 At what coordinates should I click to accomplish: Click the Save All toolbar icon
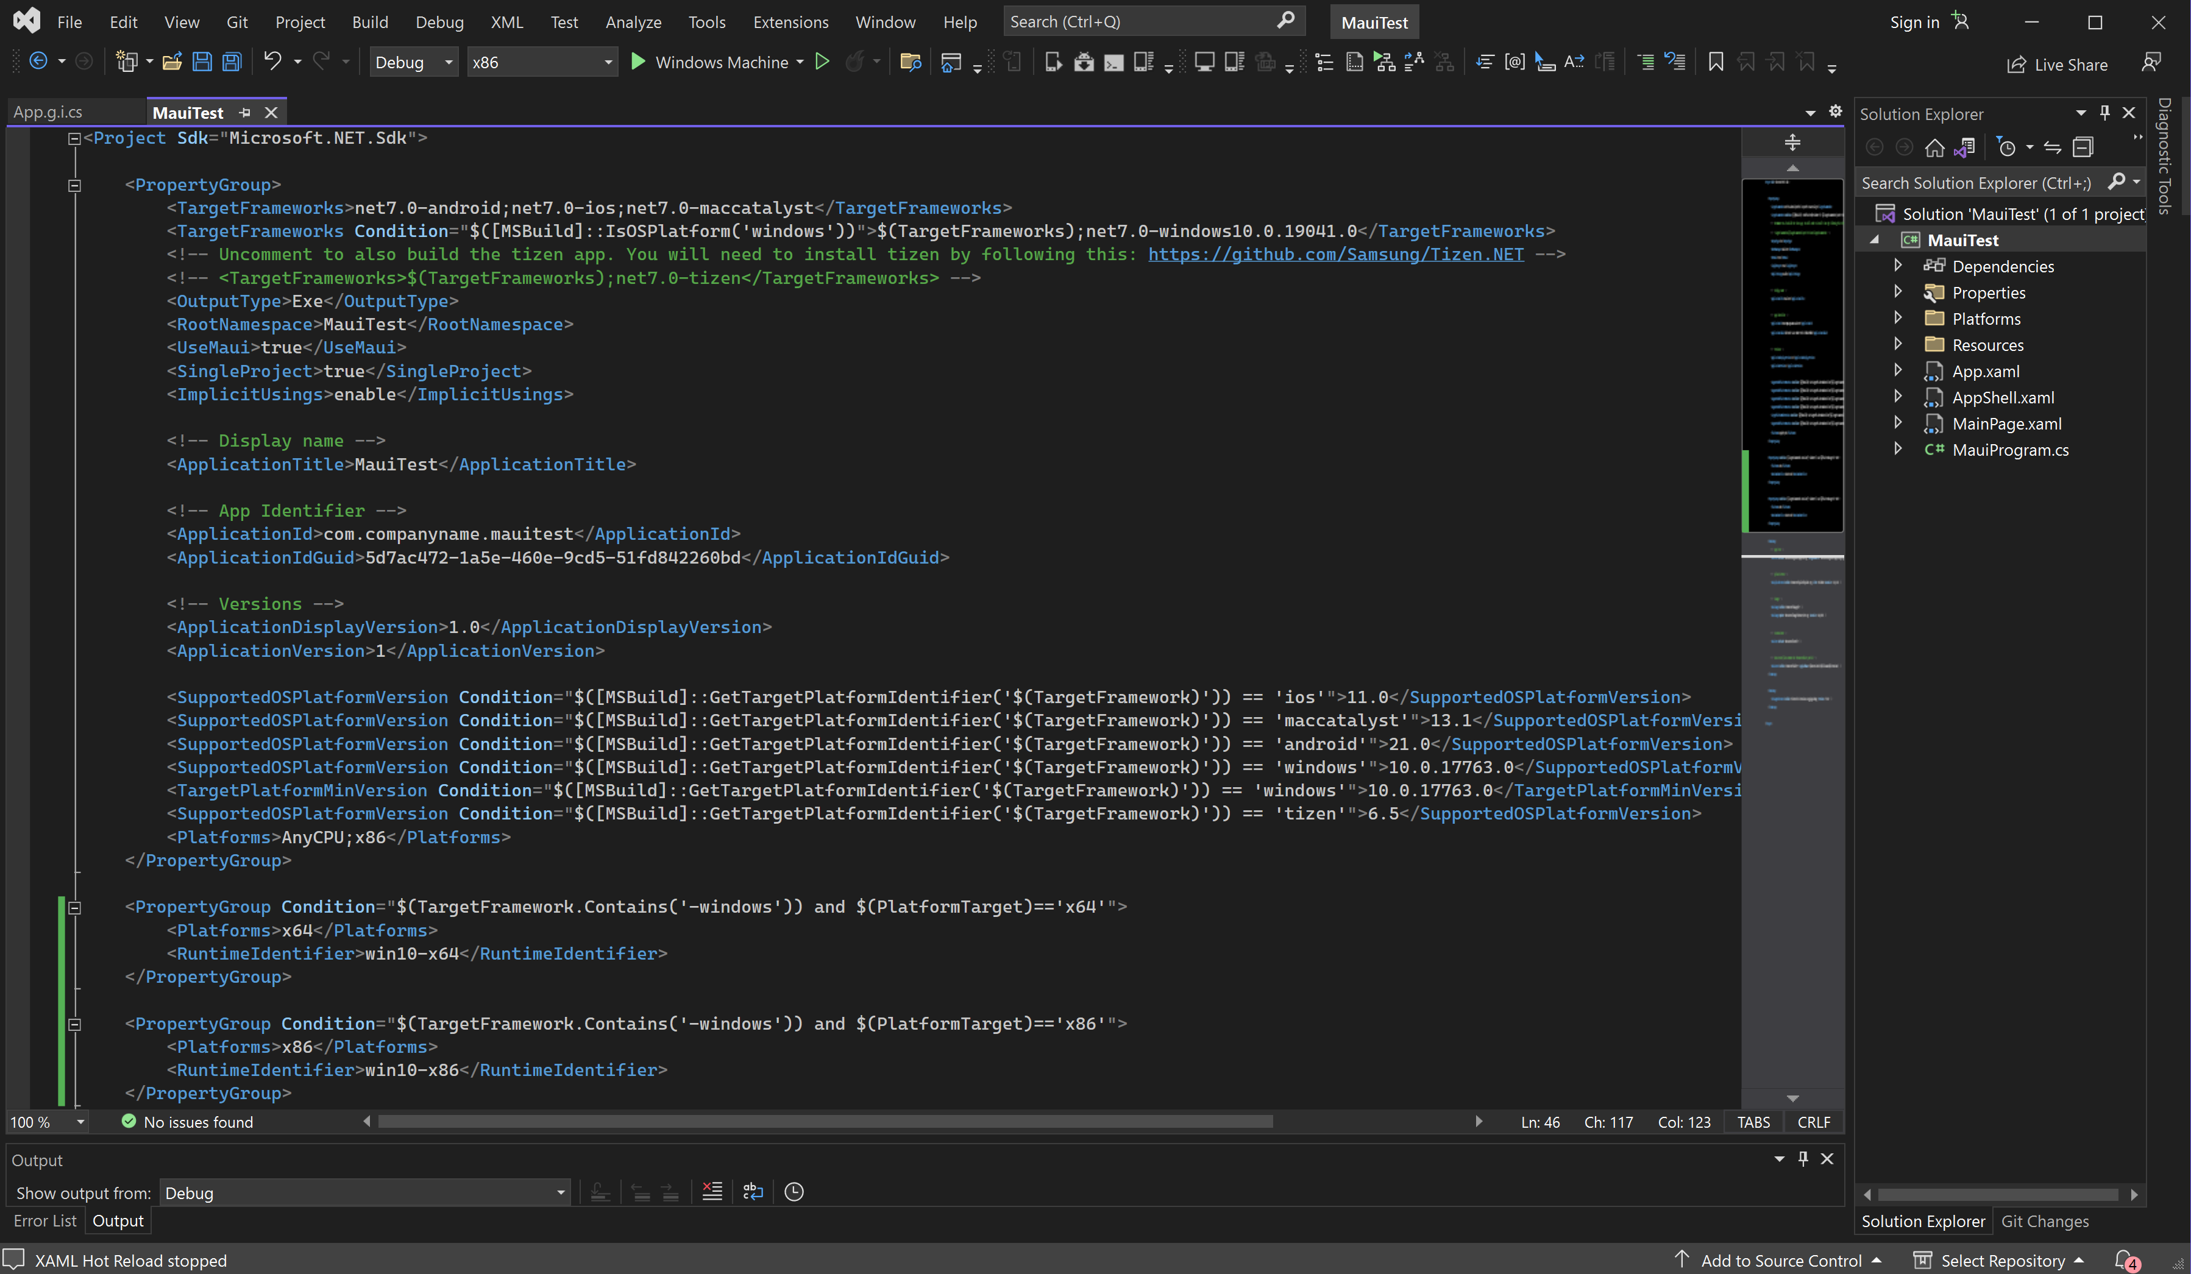pyautogui.click(x=231, y=62)
